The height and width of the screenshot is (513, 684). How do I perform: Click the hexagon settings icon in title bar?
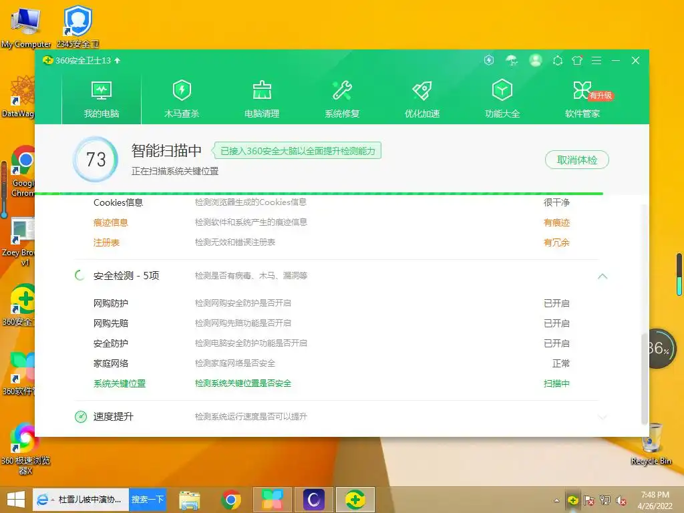click(558, 61)
